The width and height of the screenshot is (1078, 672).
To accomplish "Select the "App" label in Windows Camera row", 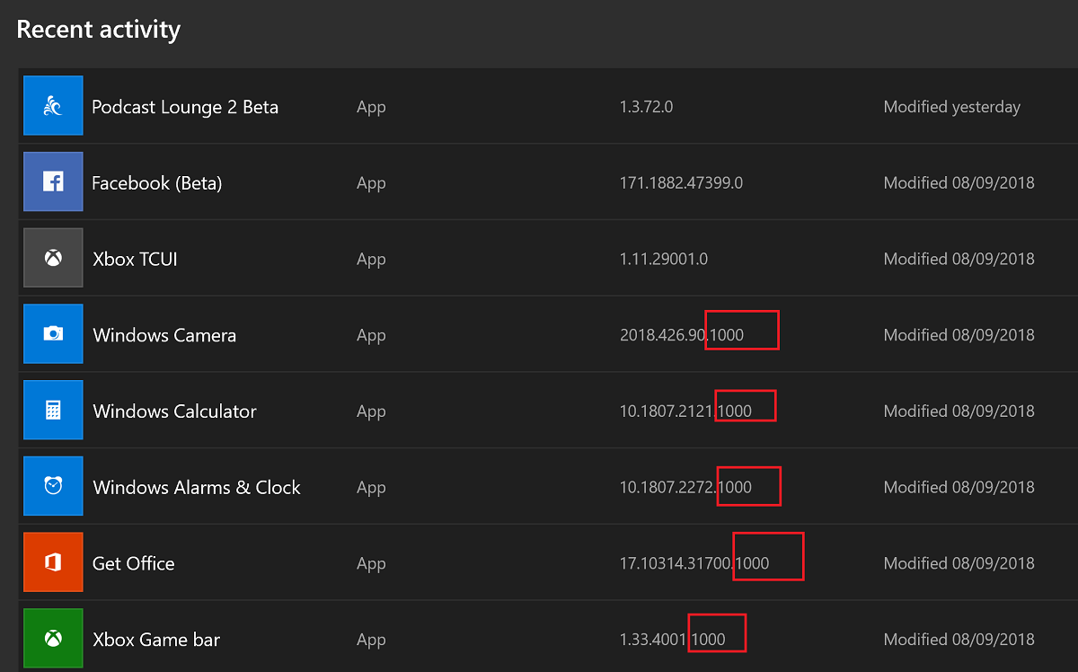I will pos(371,336).
